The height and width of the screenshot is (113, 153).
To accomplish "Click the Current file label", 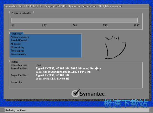I will 16,82.
